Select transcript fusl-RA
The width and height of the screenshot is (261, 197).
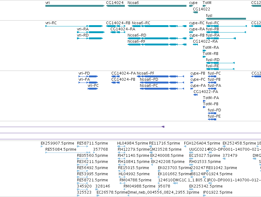(x=221, y=38)
